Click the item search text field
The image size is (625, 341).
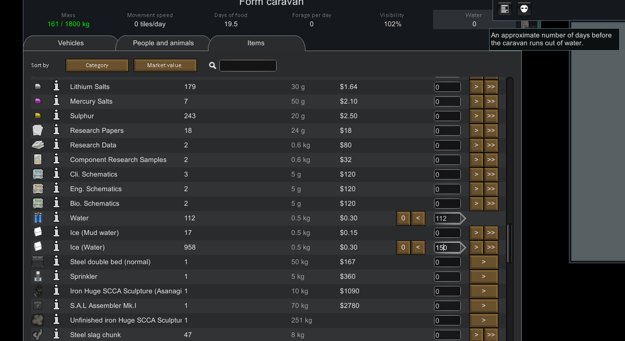(x=248, y=66)
